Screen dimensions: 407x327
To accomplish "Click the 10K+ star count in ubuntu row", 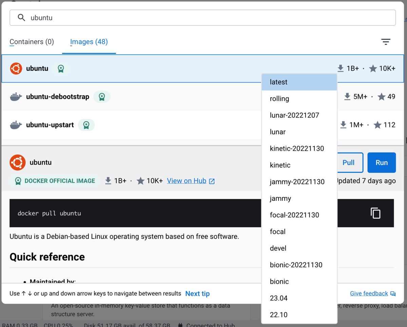I will tap(387, 69).
